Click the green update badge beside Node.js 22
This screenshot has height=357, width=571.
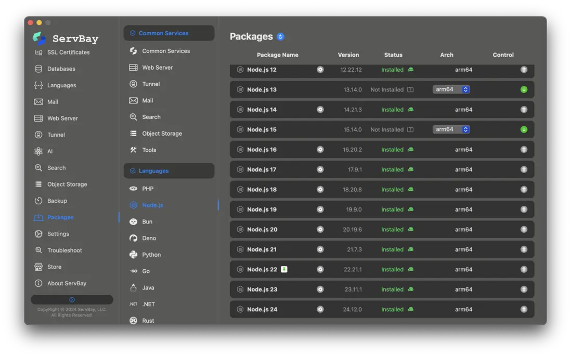(x=284, y=269)
